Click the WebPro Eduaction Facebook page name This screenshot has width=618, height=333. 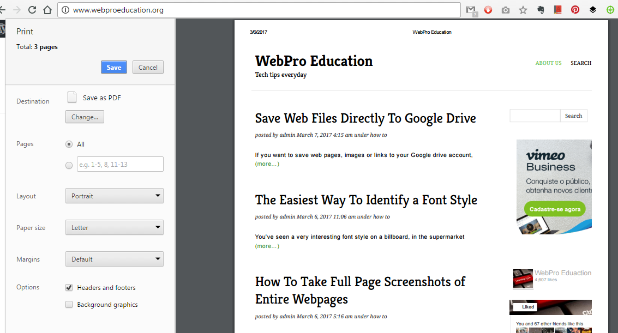[x=563, y=273]
